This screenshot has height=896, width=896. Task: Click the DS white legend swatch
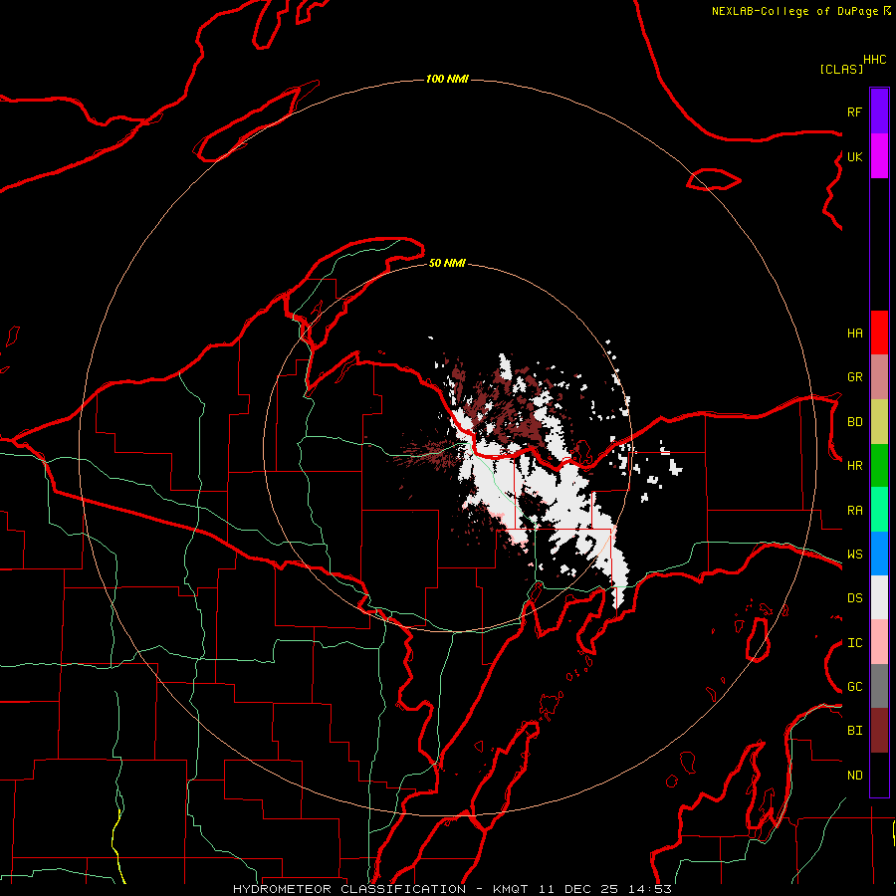(x=879, y=597)
